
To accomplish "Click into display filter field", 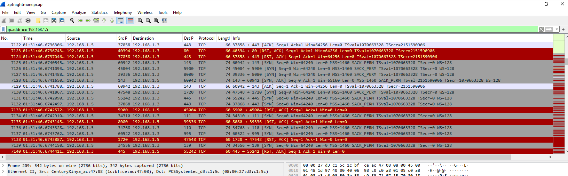I will (271, 29).
